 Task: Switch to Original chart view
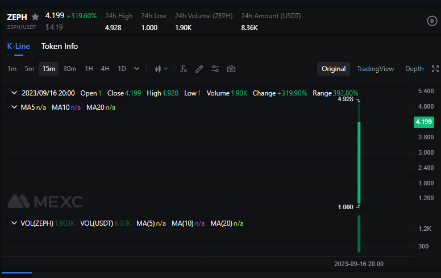pyautogui.click(x=334, y=69)
